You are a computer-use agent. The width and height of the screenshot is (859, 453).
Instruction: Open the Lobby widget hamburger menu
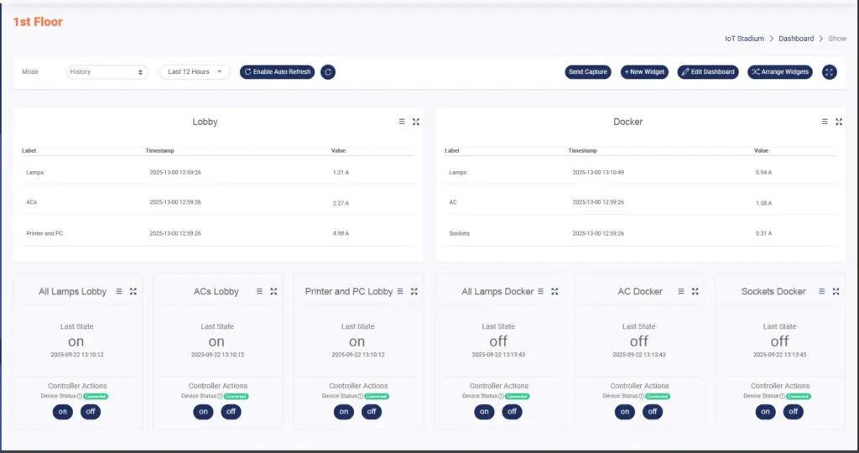coord(402,122)
